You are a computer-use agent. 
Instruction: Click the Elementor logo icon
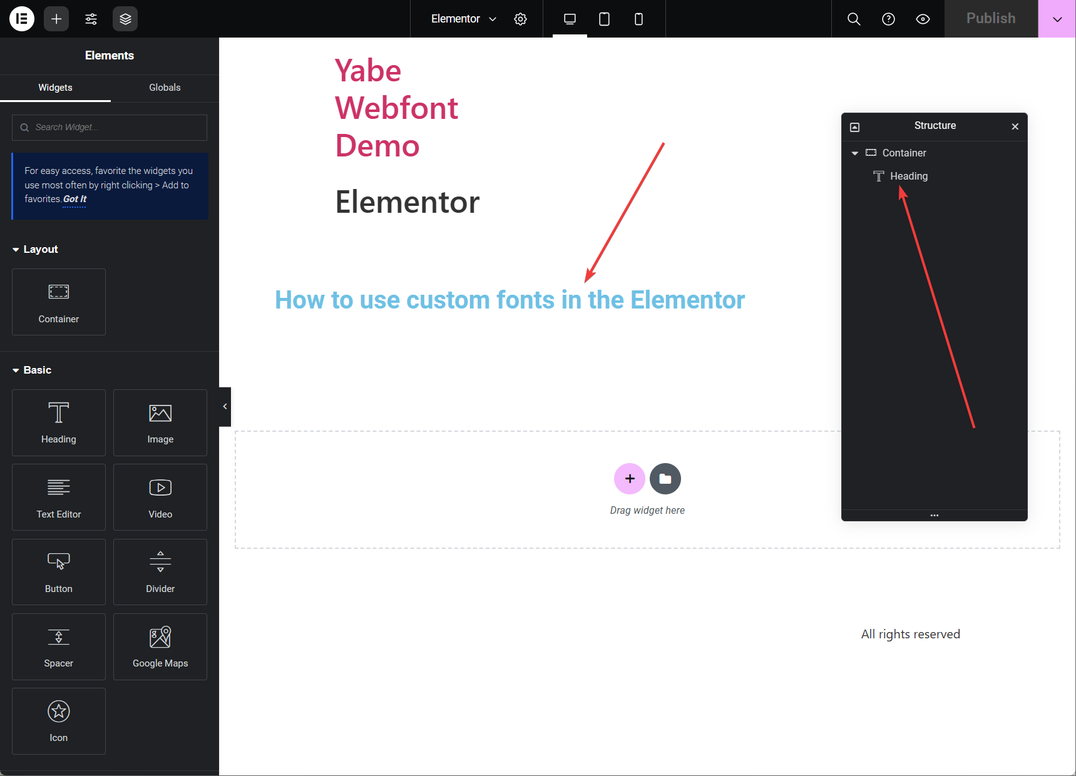pos(22,19)
